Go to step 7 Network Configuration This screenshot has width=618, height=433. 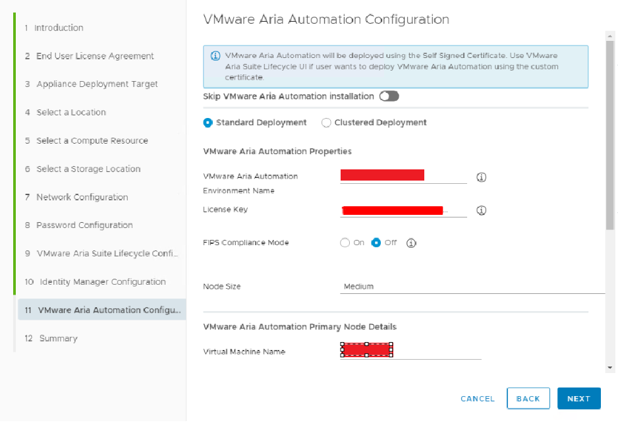tap(76, 197)
